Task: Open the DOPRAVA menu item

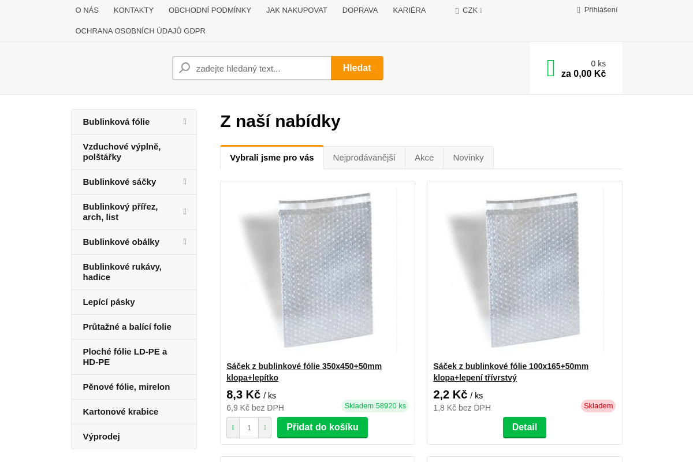Action: (360, 10)
